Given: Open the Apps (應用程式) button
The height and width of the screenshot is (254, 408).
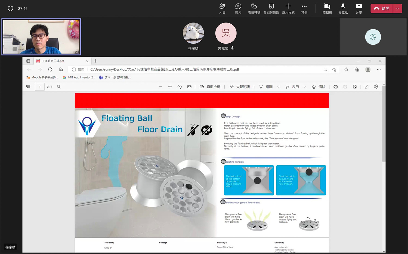Looking at the screenshot, I should pyautogui.click(x=288, y=8).
